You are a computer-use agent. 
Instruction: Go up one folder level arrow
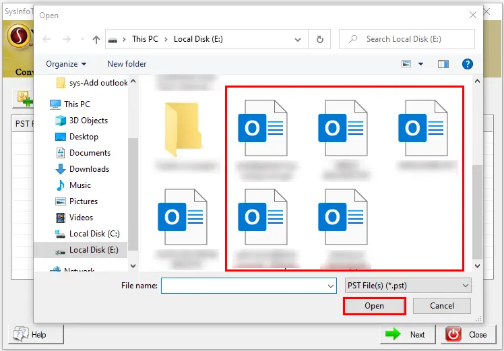point(96,39)
